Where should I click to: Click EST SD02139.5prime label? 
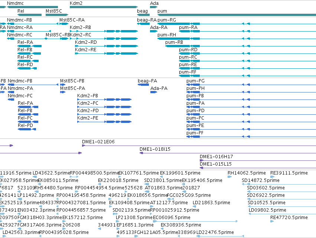click(131, 210)
